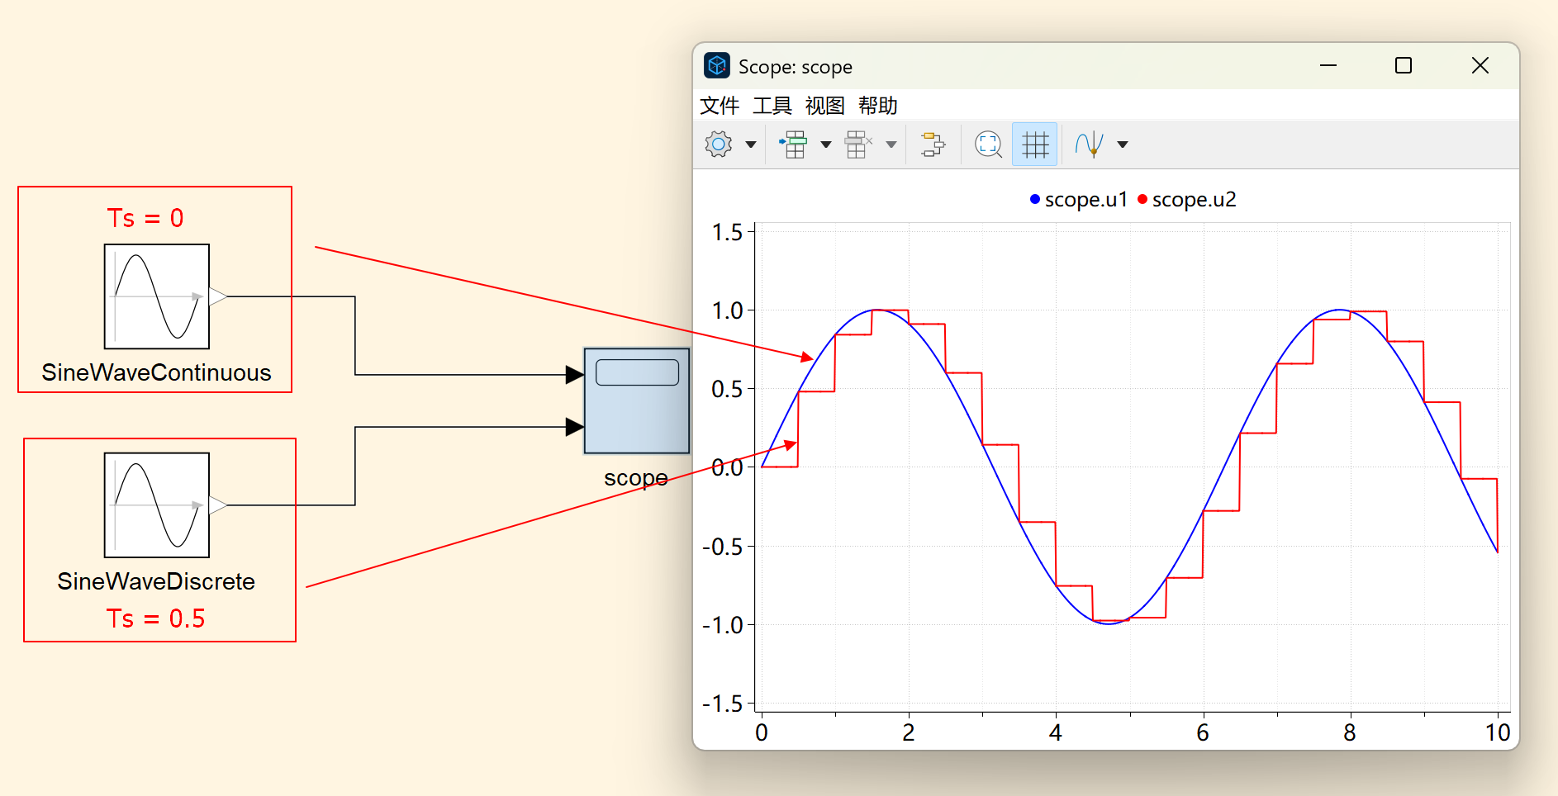Expand the add subplot dropdown arrow

point(826,145)
